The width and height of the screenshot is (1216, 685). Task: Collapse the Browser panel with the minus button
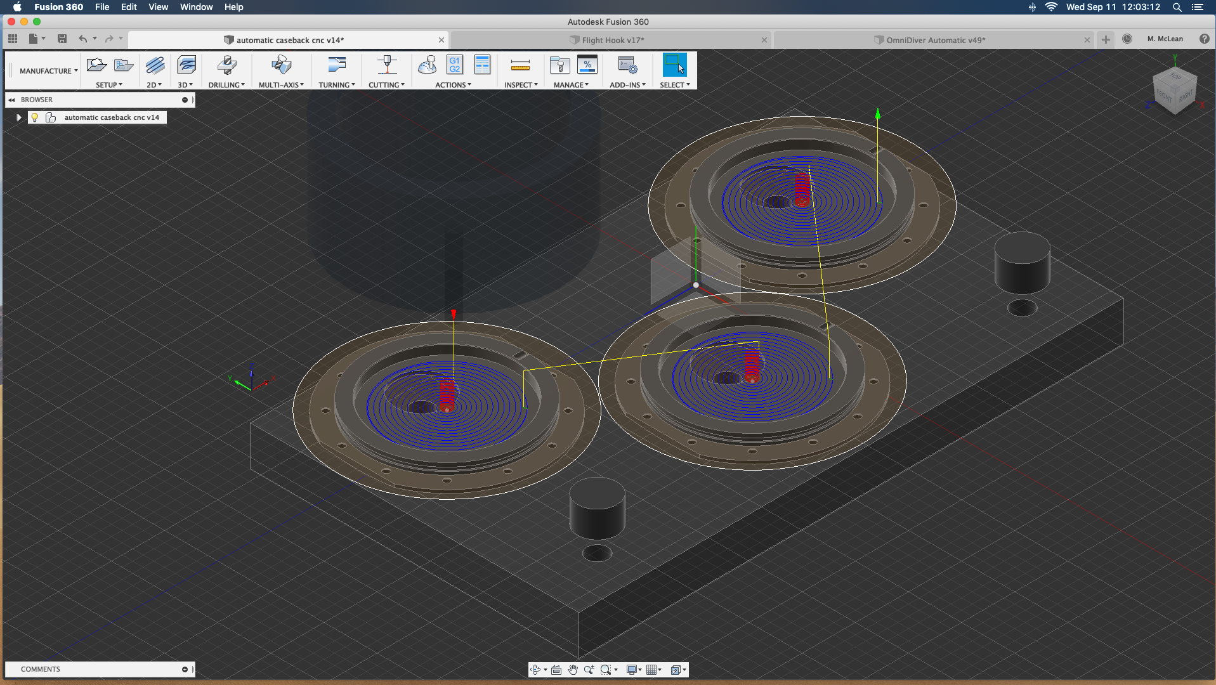tap(185, 100)
